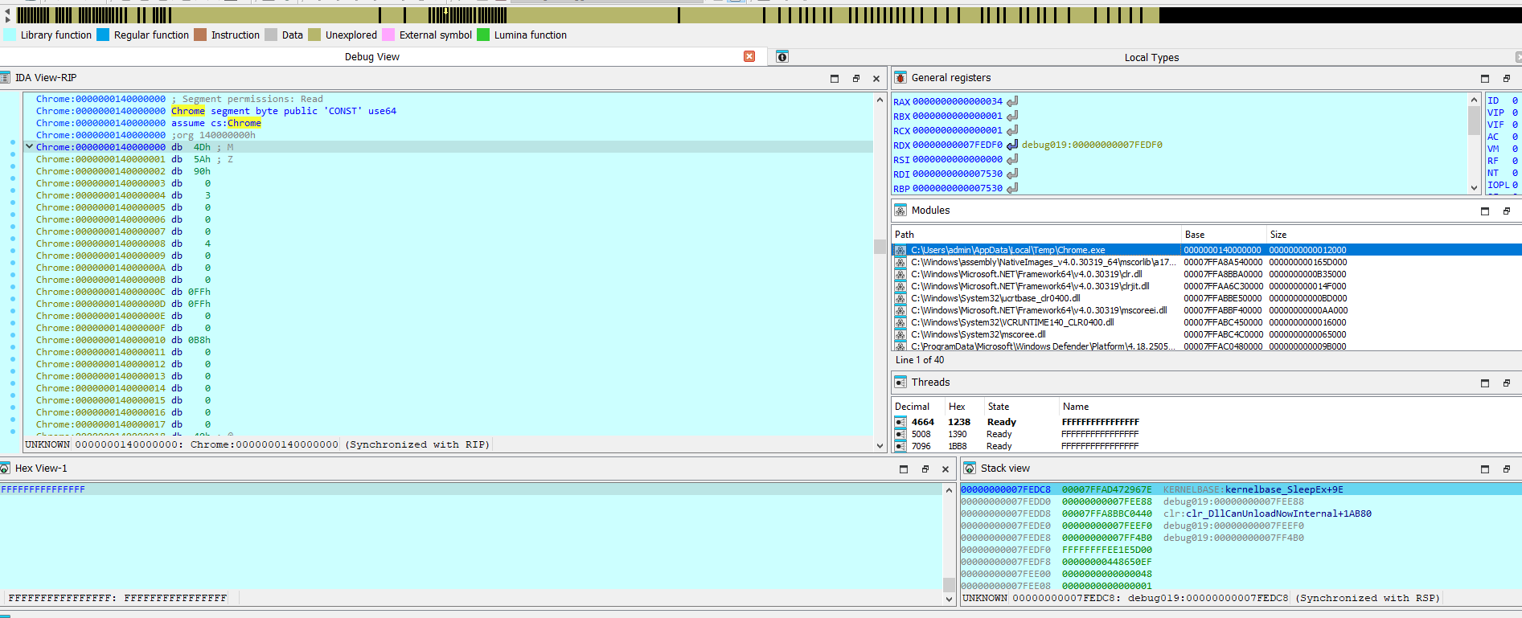This screenshot has width=1522, height=618.
Task: Float the IDA View-RIP panel
Action: click(855, 79)
